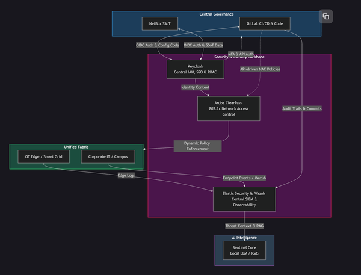
Task: Click the MFA & API Auth label
Action: pyautogui.click(x=241, y=54)
